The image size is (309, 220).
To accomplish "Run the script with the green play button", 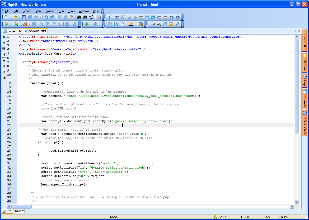I will click(x=7, y=24).
